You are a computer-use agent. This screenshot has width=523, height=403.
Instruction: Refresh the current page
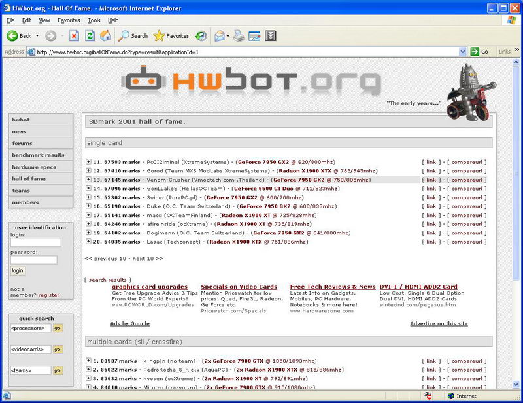[x=90, y=36]
